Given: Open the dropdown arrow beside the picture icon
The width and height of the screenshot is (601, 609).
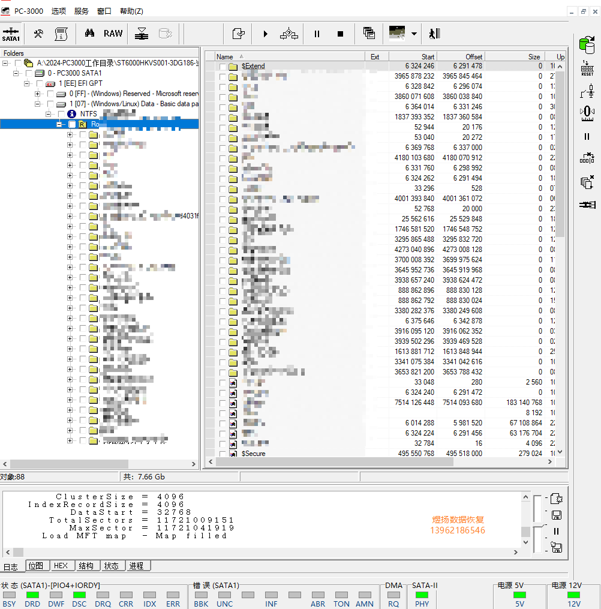Looking at the screenshot, I should (414, 34).
